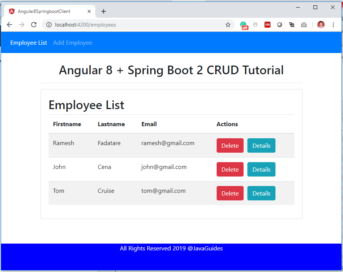Screen dimensions: 343x272
Task: Open the black crossed-eye extension icon
Action: [292, 25]
